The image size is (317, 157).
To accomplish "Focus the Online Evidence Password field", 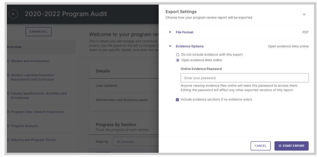I will pos(245,78).
